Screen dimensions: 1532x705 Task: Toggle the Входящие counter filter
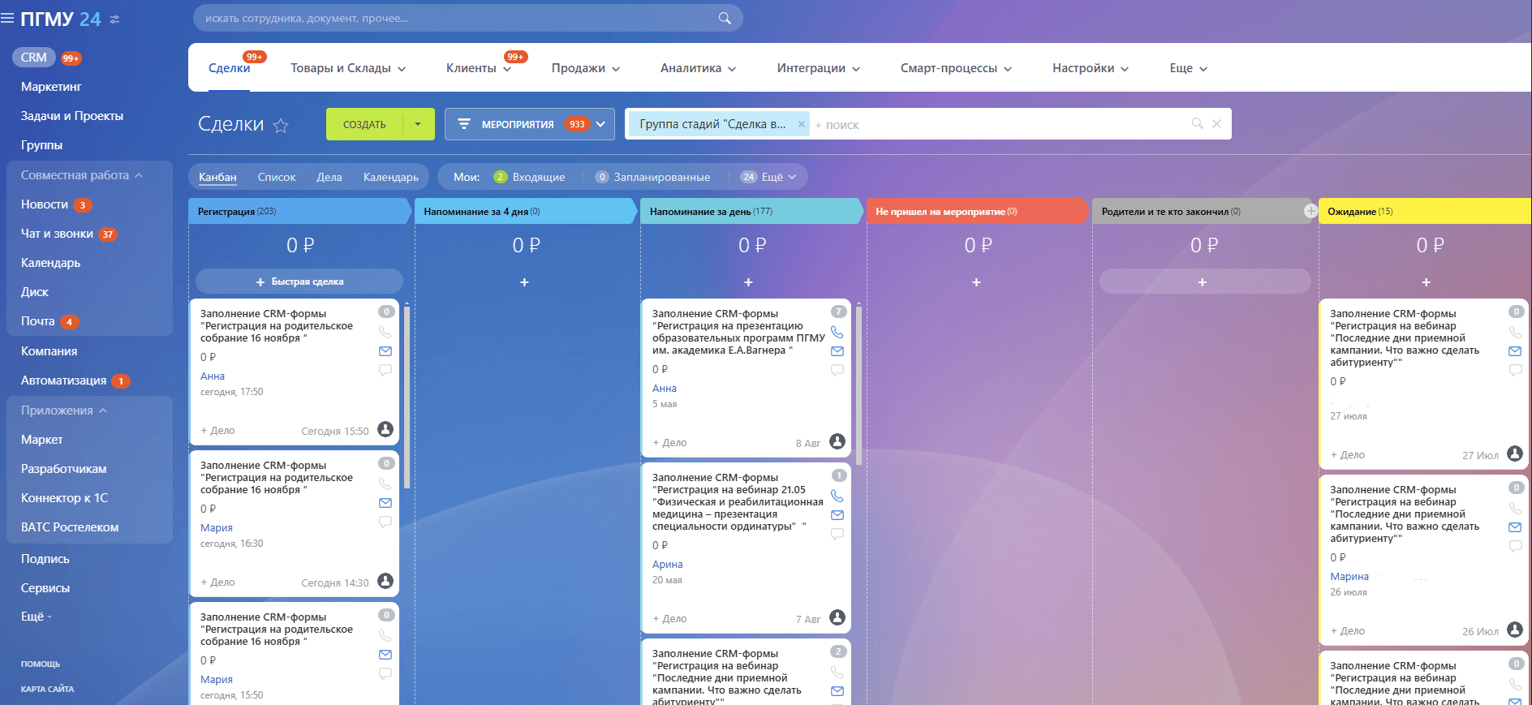click(x=529, y=177)
